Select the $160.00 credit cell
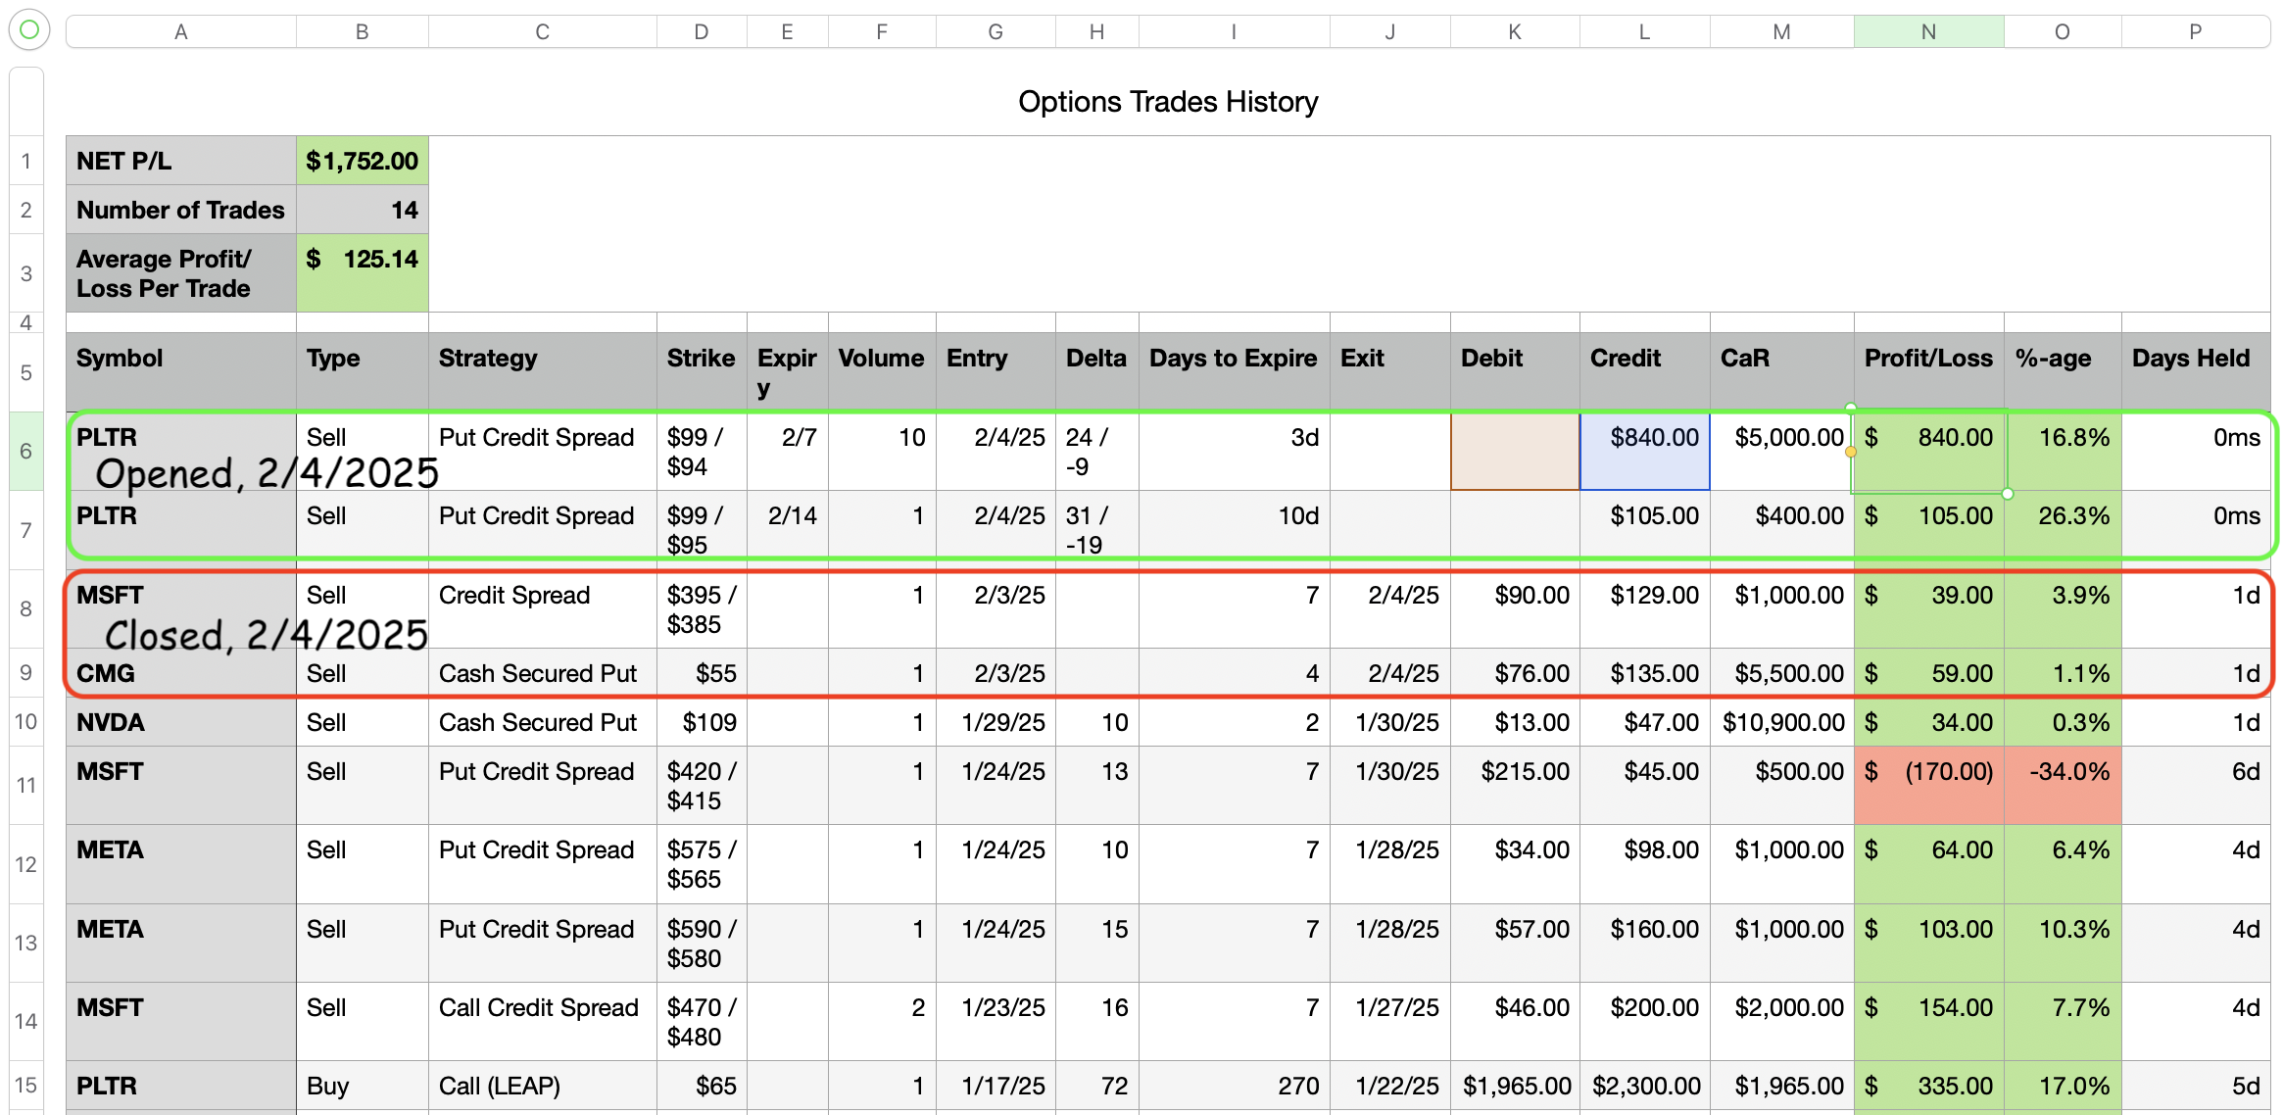Image resolution: width=2283 pixels, height=1115 pixels. pos(1645,943)
